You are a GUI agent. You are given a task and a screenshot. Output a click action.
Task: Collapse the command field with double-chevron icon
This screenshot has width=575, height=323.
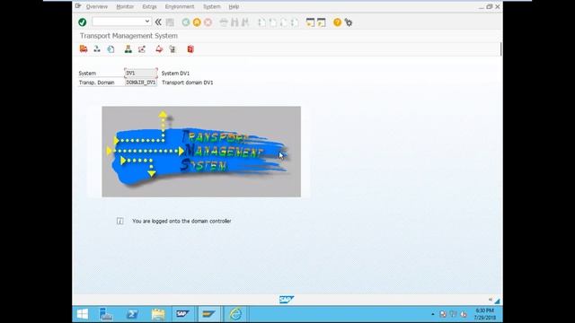point(158,22)
